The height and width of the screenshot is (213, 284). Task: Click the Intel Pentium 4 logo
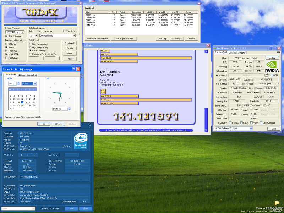tap(81, 141)
